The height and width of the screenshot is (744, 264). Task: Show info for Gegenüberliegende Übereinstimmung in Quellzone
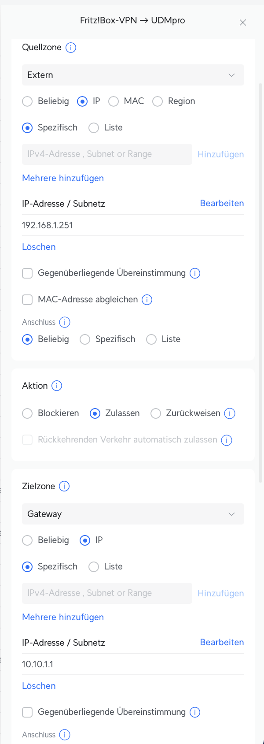[195, 273]
